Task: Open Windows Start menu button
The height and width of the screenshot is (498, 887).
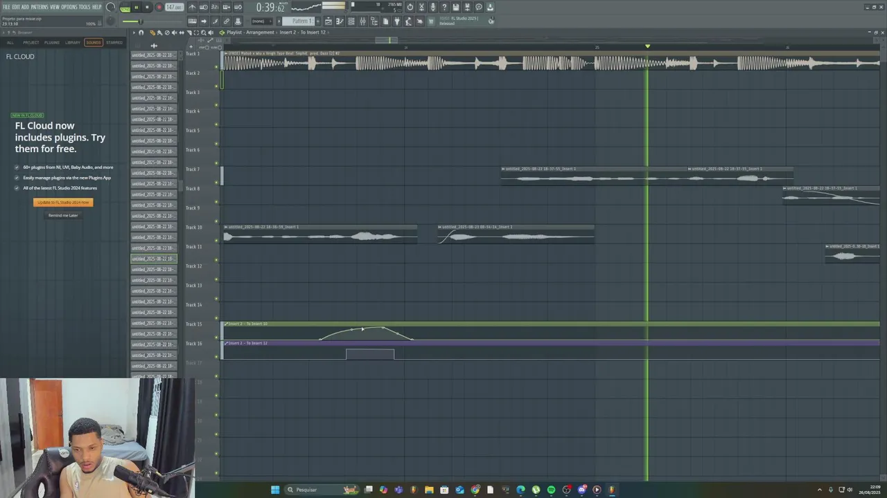Action: coord(275,490)
